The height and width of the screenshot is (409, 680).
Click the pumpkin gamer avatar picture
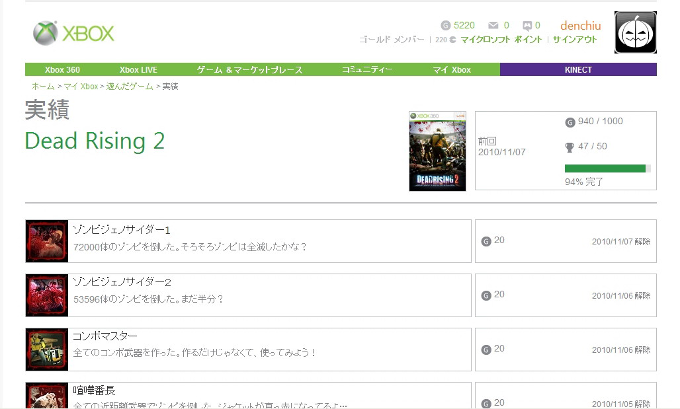point(635,32)
